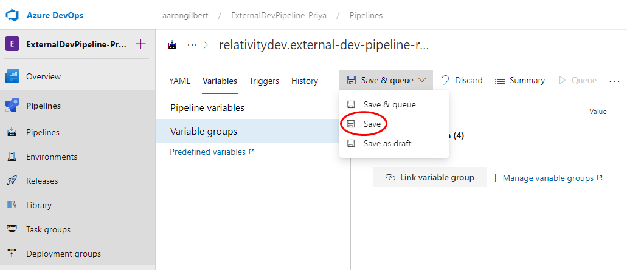Choose Save from the dropdown menu

tap(394, 124)
